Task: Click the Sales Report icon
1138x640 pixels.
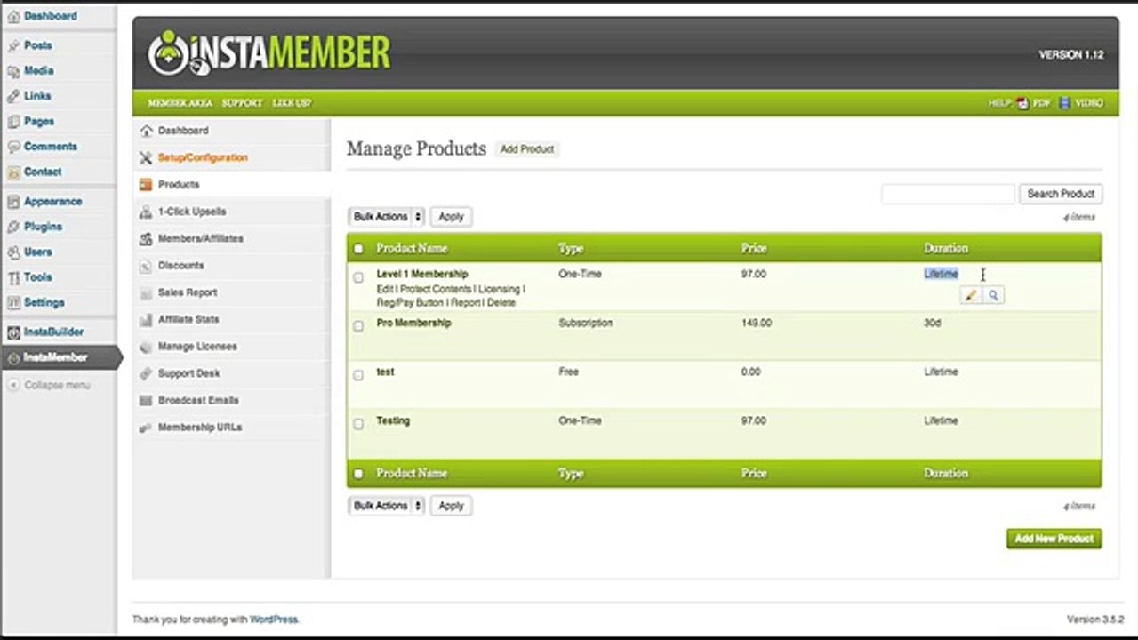Action: point(146,292)
